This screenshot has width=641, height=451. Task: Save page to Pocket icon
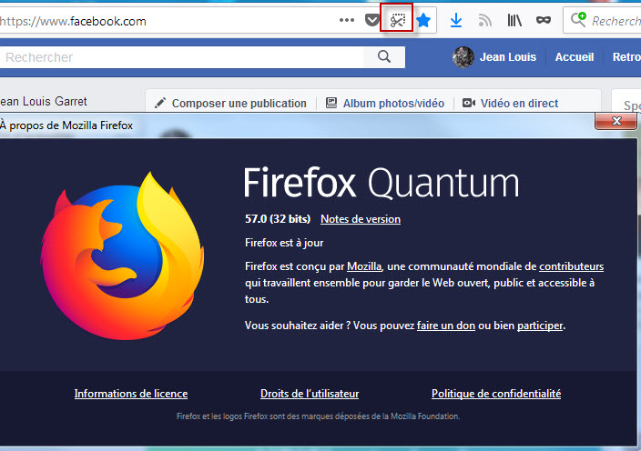coord(372,20)
